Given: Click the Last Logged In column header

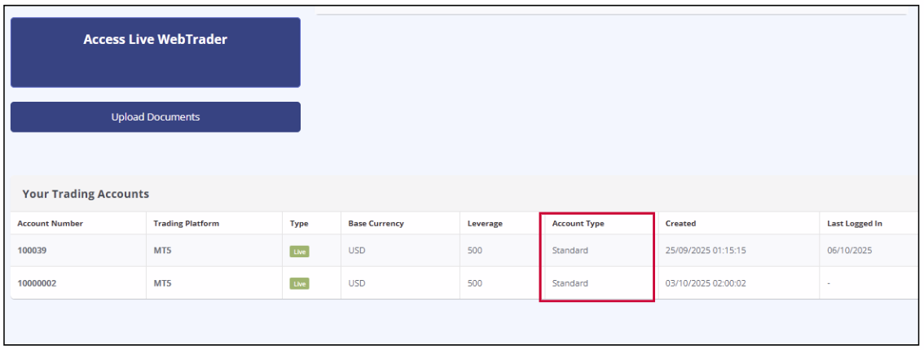Looking at the screenshot, I should click(854, 223).
